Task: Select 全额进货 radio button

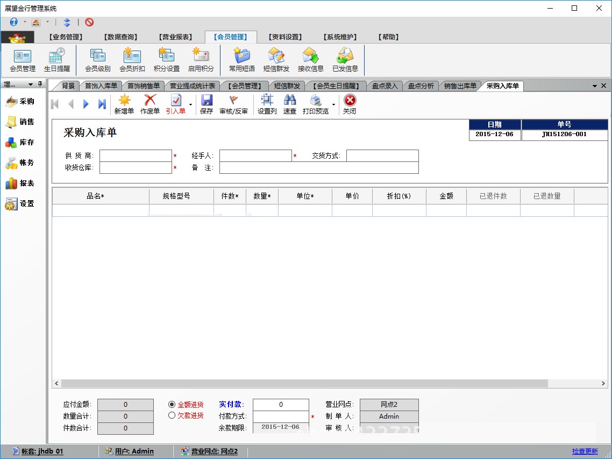Action: point(172,405)
